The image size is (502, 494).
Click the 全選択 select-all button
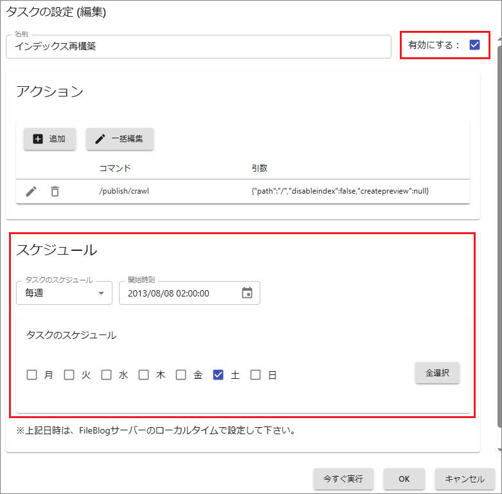(x=437, y=372)
